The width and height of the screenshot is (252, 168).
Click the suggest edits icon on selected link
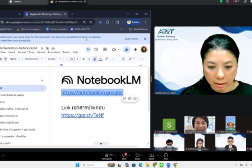[125, 99]
